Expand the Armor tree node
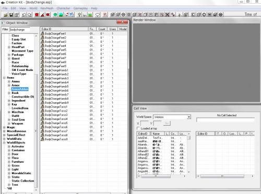 point(9,86)
